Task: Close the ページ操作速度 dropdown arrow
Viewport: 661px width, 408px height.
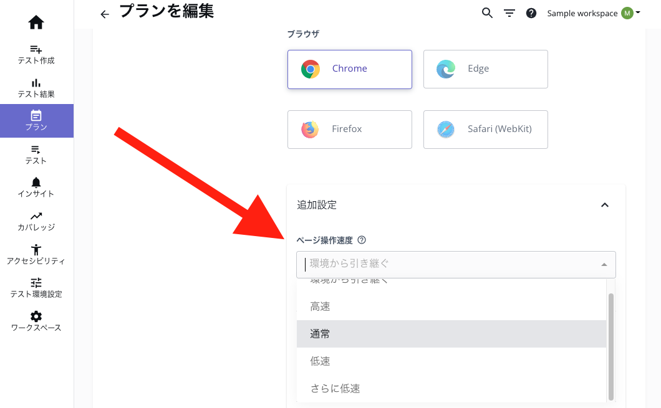Action: click(x=604, y=264)
